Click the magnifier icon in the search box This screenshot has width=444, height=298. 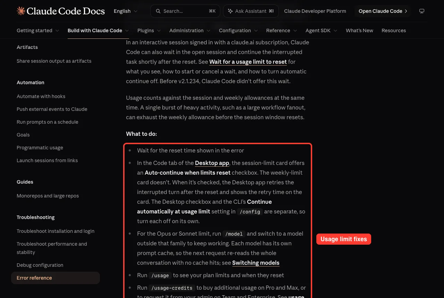tap(158, 11)
